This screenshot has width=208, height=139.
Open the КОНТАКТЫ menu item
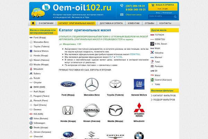point(165,23)
